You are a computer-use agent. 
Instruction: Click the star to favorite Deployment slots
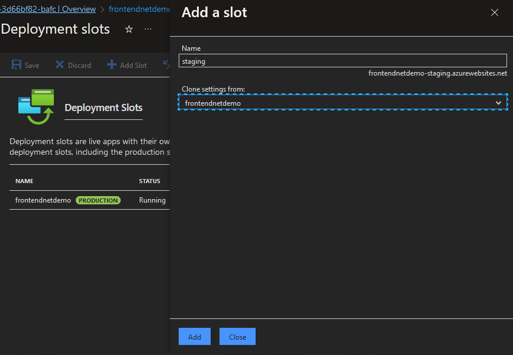click(x=128, y=28)
